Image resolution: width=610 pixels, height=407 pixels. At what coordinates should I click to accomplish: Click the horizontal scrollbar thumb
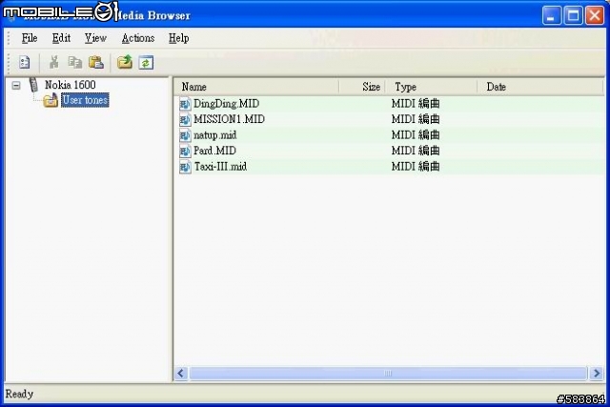(x=388, y=374)
